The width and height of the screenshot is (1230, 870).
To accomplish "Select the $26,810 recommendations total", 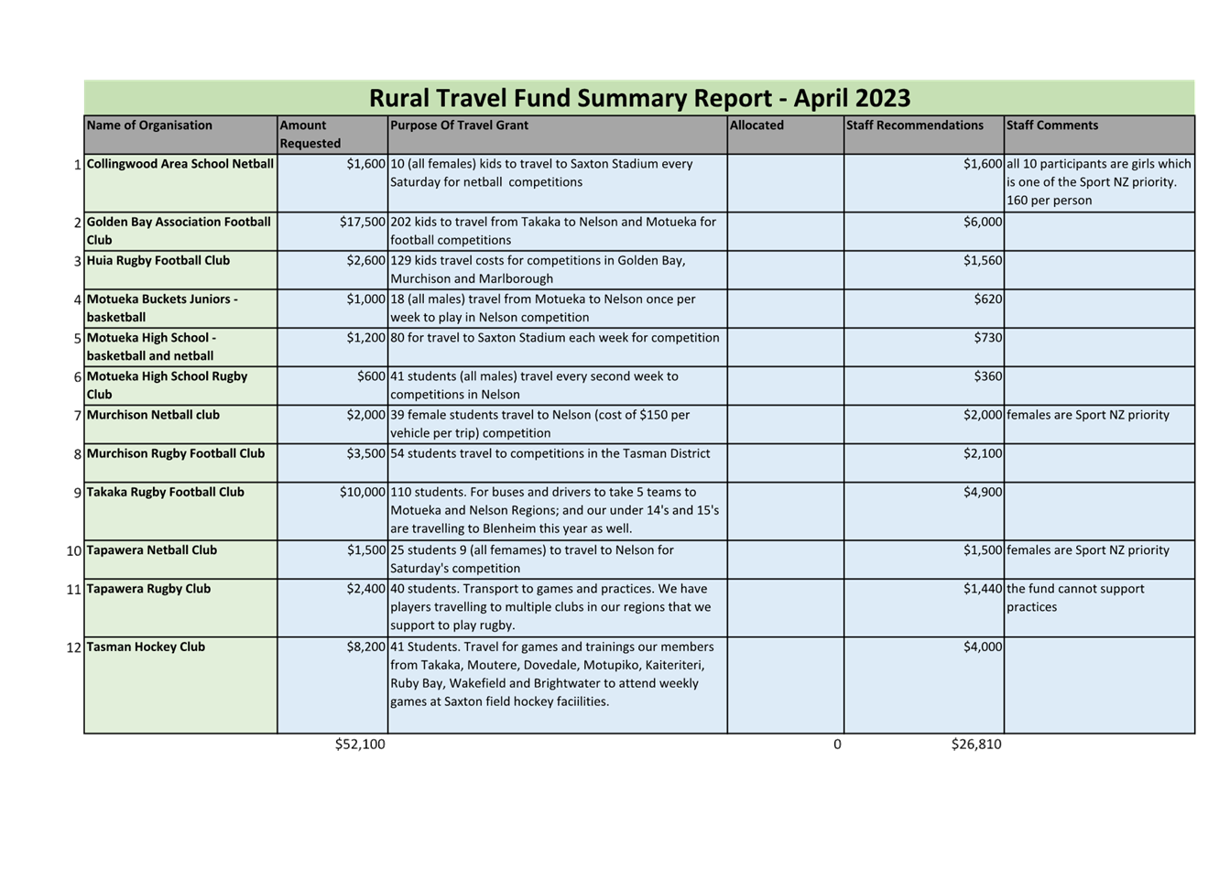I will (x=976, y=745).
